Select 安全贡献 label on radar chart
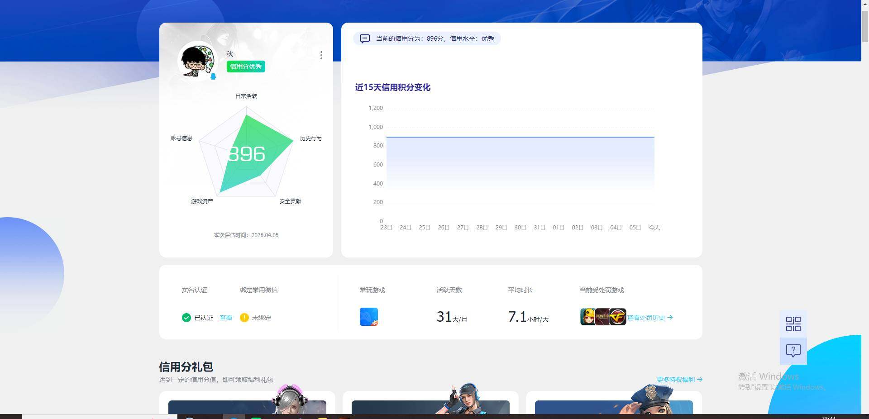 [x=290, y=201]
